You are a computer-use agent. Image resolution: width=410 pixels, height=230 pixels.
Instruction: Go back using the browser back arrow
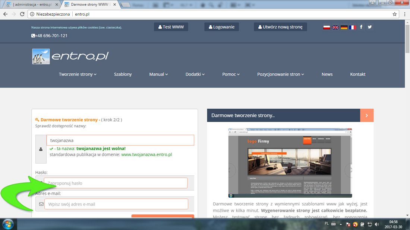point(6,14)
